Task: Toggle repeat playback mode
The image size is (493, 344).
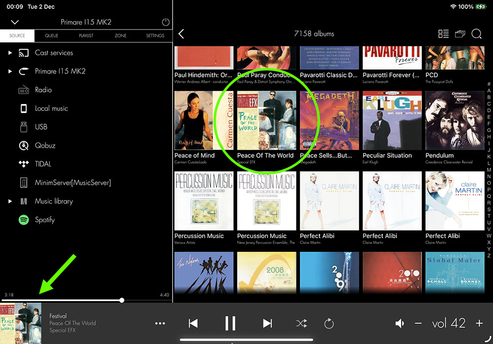Action: click(329, 323)
